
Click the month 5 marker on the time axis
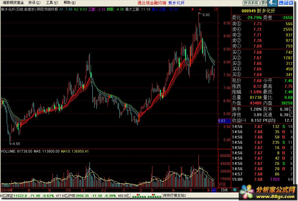(191, 190)
